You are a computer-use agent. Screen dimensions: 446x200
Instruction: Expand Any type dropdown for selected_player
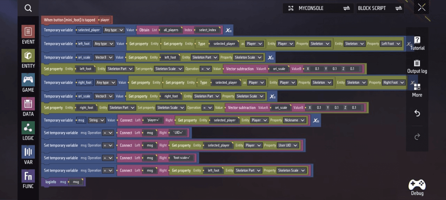point(114,30)
